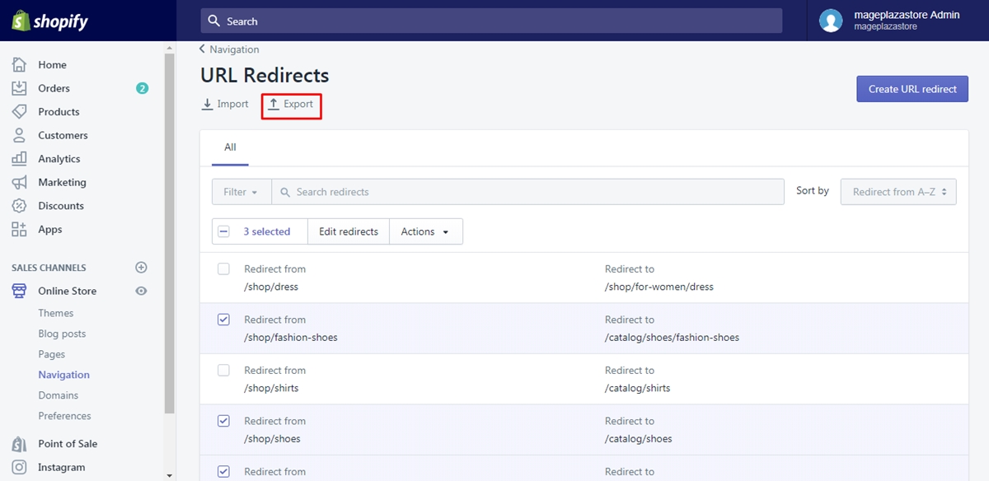Click the top Search bar field

pos(491,21)
